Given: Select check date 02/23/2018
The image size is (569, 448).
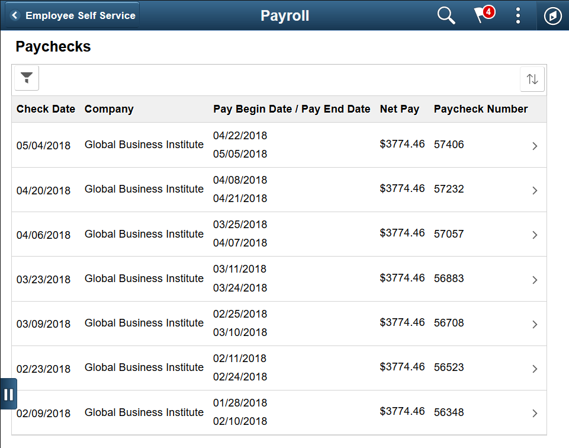Looking at the screenshot, I should point(44,369).
